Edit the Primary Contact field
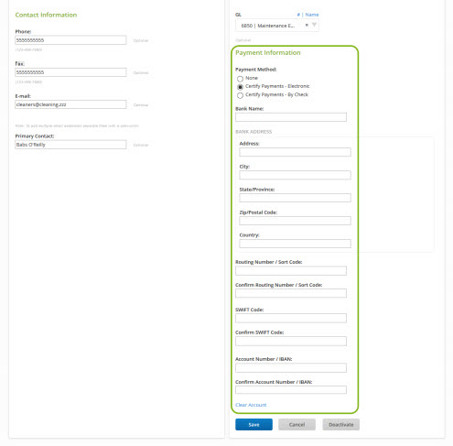453x446 pixels. pyautogui.click(x=70, y=145)
